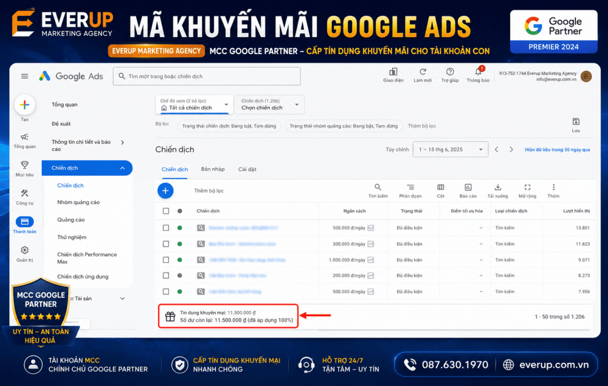Click Thêm three-dot more icon
This screenshot has width=608, height=386.
coord(553,188)
